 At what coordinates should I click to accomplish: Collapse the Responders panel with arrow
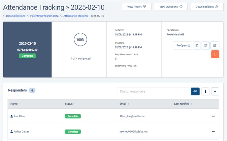215,91
